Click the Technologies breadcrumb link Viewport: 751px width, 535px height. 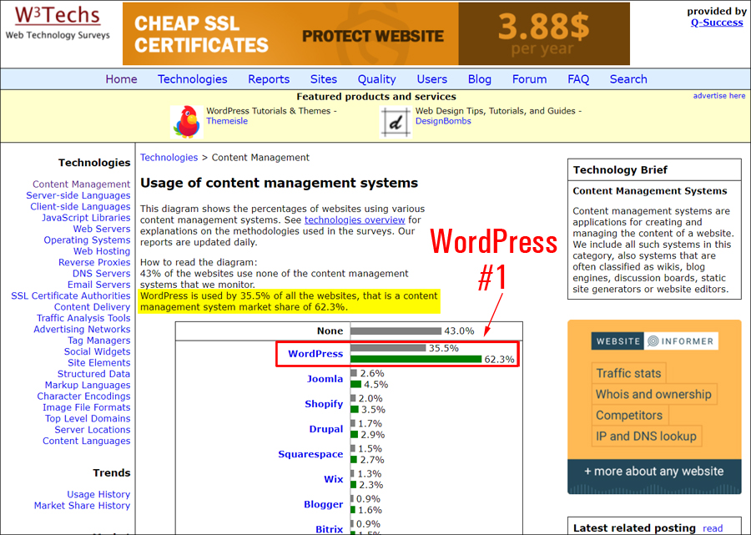click(169, 158)
